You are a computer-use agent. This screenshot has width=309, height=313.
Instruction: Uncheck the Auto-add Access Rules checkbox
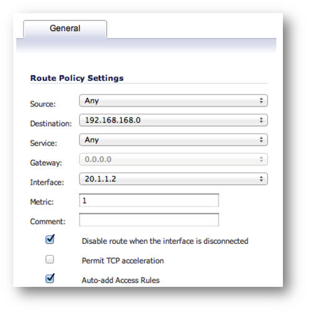(50, 278)
